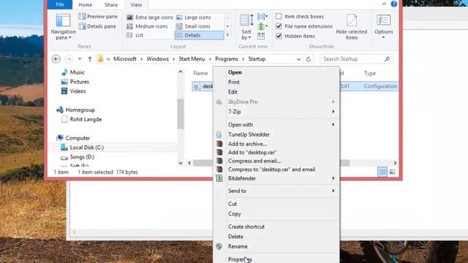Open Explorer Help icon
The width and height of the screenshot is (468, 263).
coord(394,4)
